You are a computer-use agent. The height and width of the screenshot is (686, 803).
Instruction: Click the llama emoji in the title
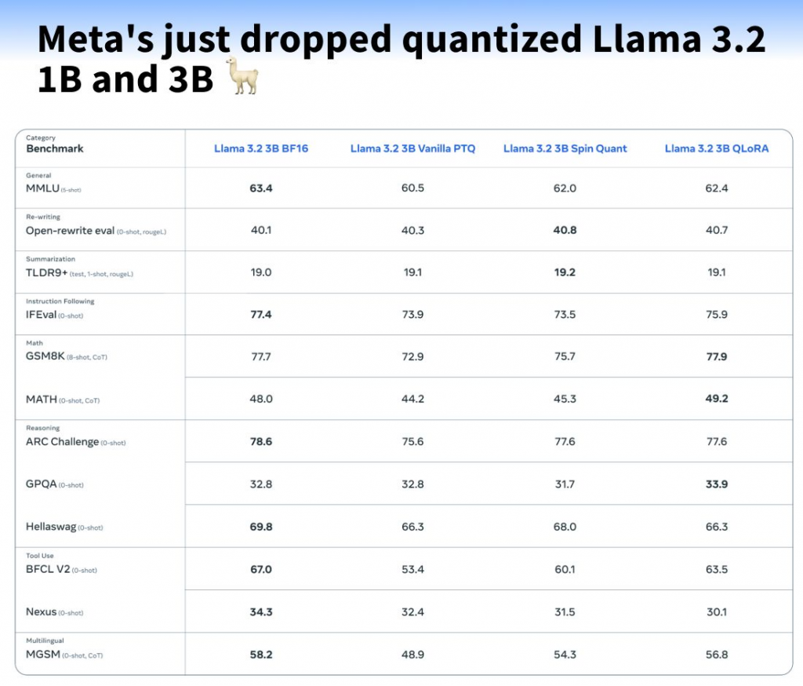(242, 77)
